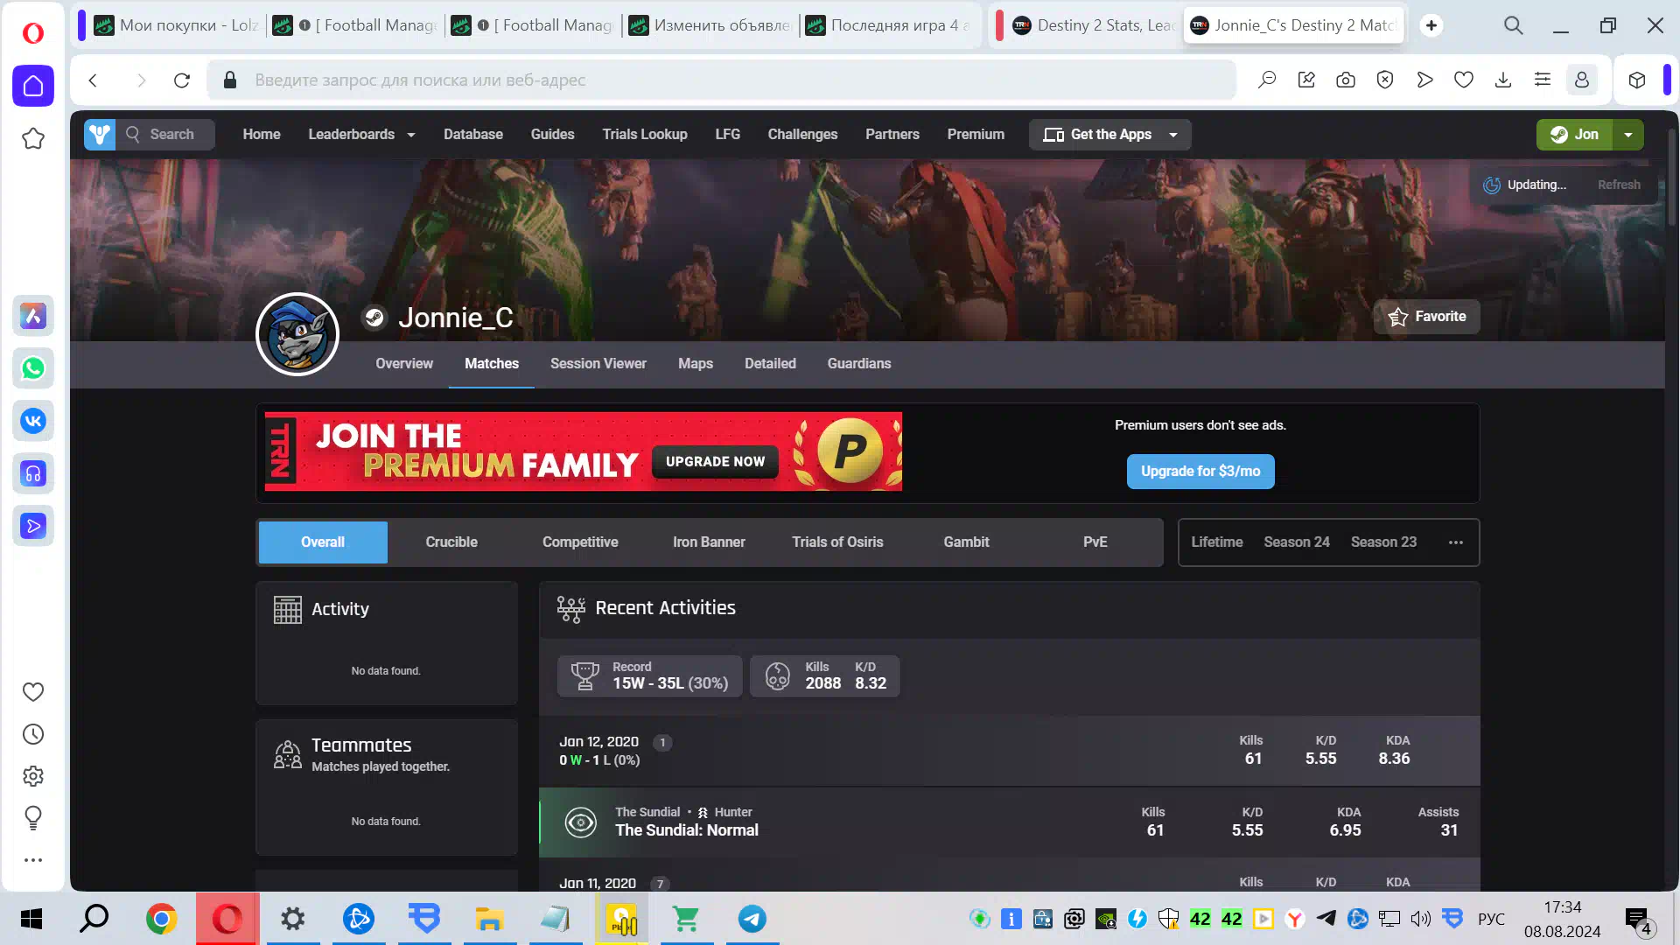Filter by Season 23
The image size is (1680, 945).
1383,542
